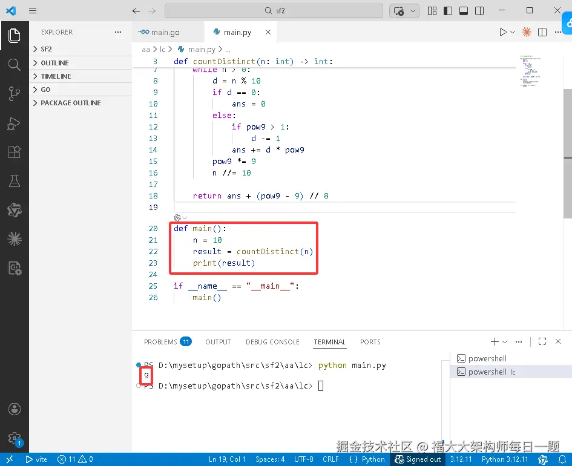572x466 pixels.
Task: Open the terminal launch profile dropdown
Action: pyautogui.click(x=505, y=342)
